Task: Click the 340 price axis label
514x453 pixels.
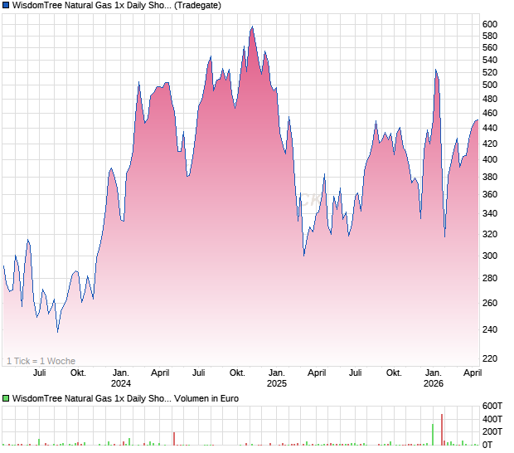Action: pyautogui.click(x=490, y=213)
